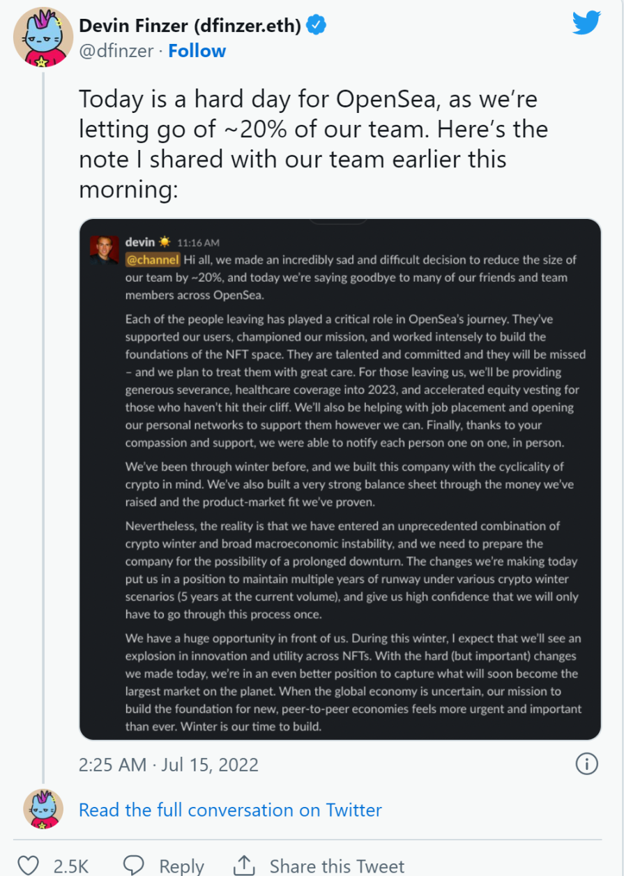Click the share upload arrow icon
Image resolution: width=624 pixels, height=876 pixels.
[x=244, y=866]
